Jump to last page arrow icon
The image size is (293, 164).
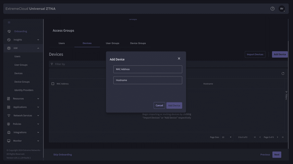(283, 137)
